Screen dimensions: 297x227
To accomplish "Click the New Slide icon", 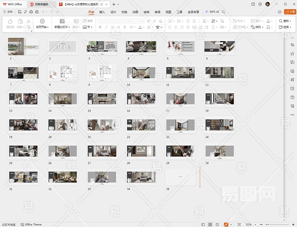I will point(62,21).
